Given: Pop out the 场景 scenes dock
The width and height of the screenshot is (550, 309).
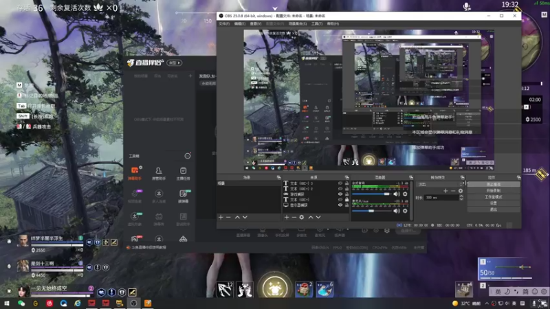Looking at the screenshot, I should tap(279, 178).
